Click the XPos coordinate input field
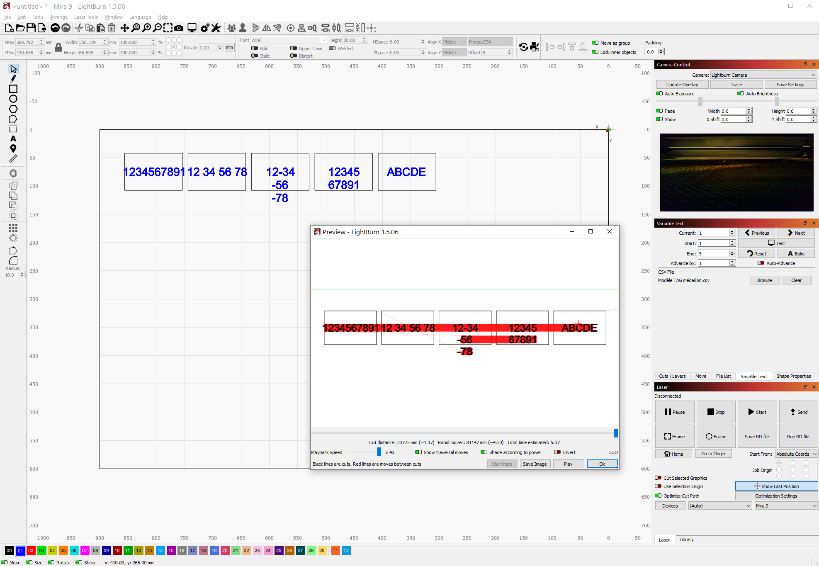This screenshot has height=566, width=819. point(26,42)
